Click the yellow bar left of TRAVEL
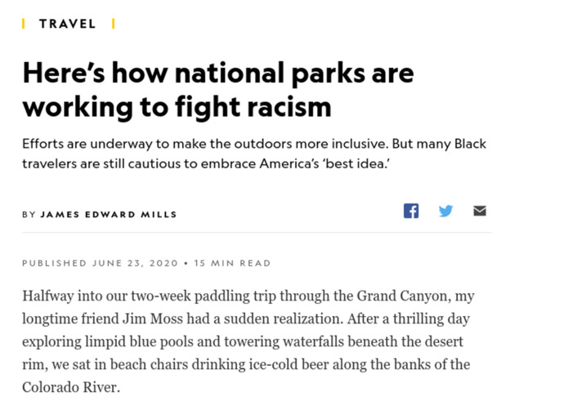This screenshot has width=564, height=401. point(24,24)
